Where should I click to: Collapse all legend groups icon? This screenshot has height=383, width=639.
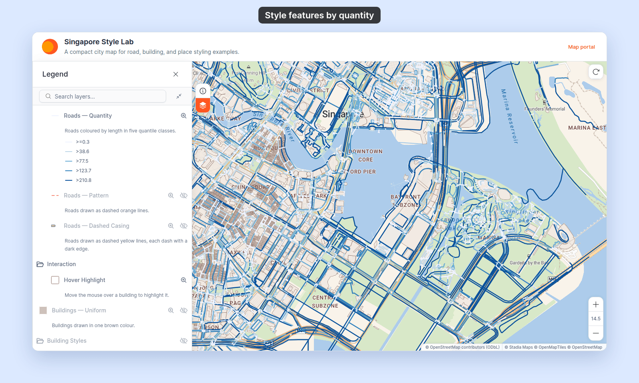tap(179, 96)
